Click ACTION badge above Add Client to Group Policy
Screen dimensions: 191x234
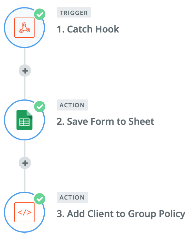[x=72, y=197]
